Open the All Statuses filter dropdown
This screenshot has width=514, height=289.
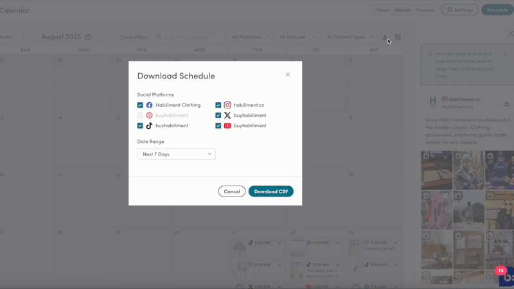(x=297, y=37)
